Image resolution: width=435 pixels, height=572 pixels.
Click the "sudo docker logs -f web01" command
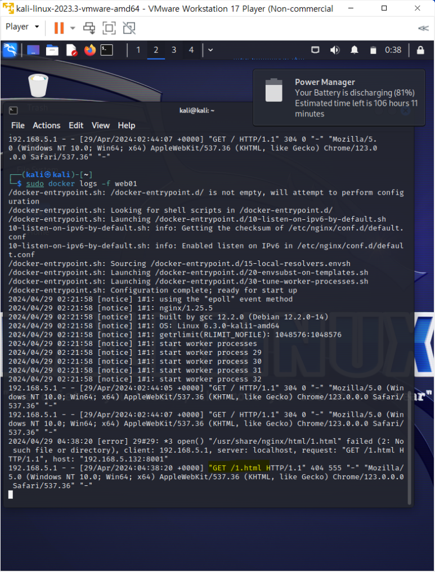[x=82, y=183]
